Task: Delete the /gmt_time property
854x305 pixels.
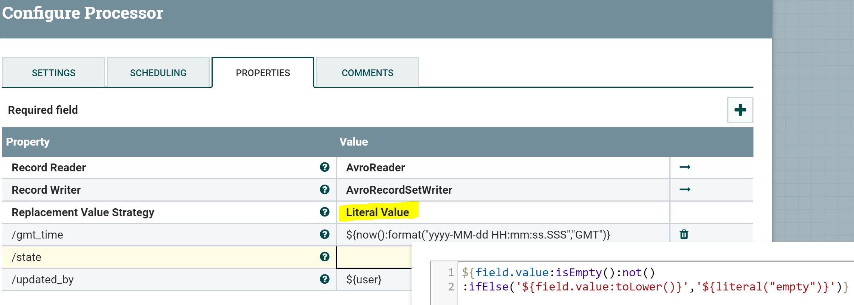Action: [684, 234]
